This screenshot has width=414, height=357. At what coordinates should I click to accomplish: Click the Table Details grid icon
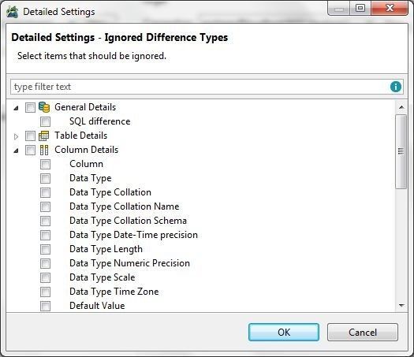44,136
